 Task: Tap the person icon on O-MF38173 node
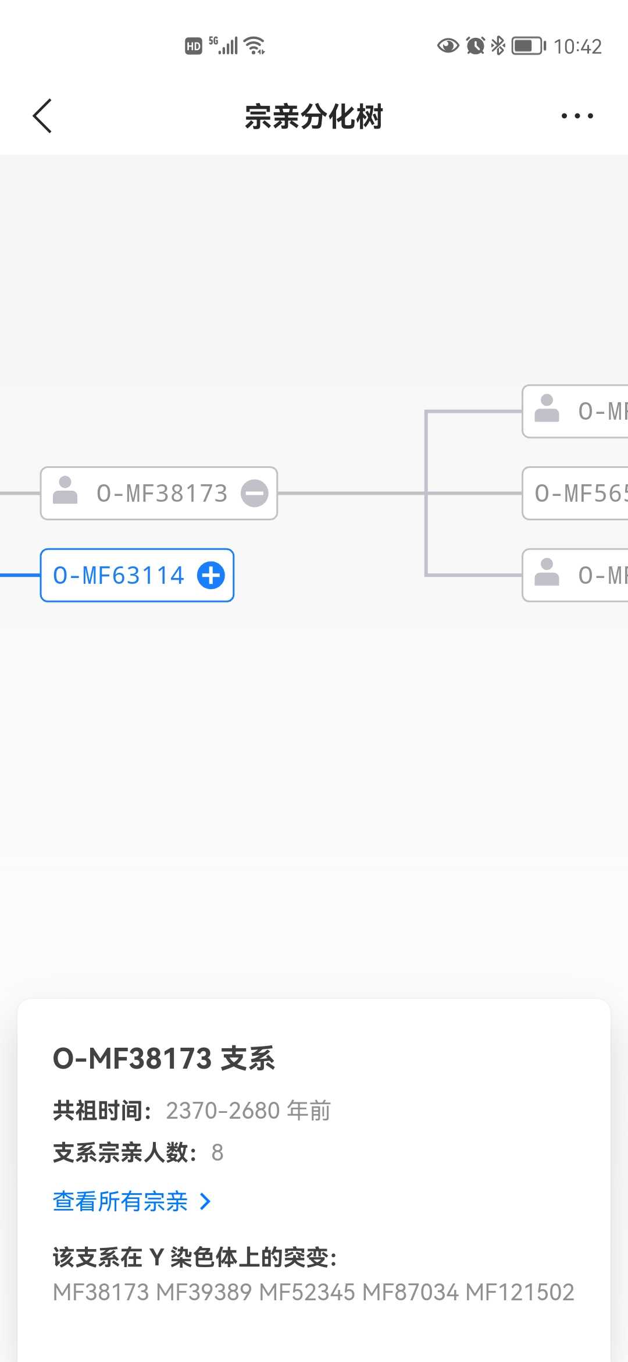65,491
